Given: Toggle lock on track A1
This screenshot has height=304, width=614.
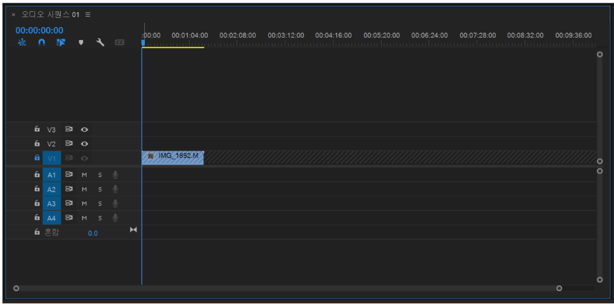Looking at the screenshot, I should coord(37,174).
